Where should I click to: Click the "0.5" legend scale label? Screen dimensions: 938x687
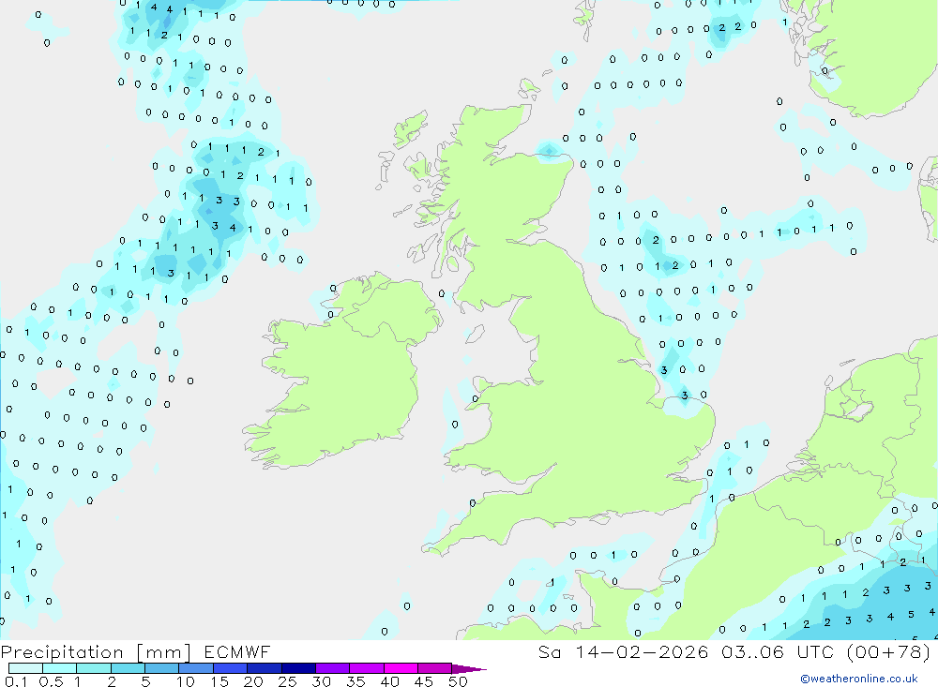pyautogui.click(x=51, y=681)
